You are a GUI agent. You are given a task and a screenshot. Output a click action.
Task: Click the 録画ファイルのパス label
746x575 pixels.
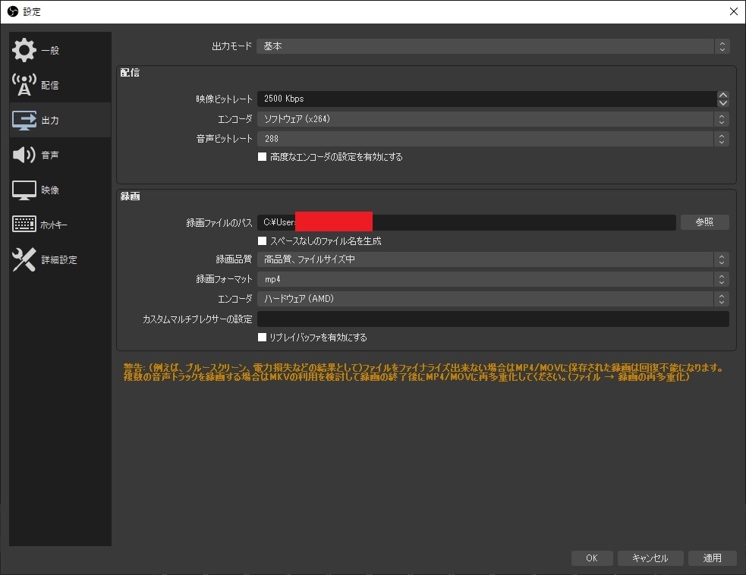click(219, 222)
